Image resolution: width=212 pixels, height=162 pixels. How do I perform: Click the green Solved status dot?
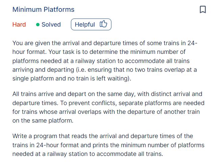38,25
